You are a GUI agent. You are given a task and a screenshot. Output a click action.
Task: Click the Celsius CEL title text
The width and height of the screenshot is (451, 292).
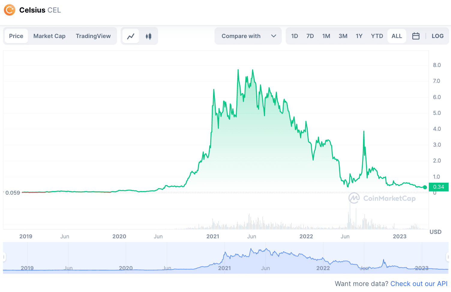pos(40,10)
